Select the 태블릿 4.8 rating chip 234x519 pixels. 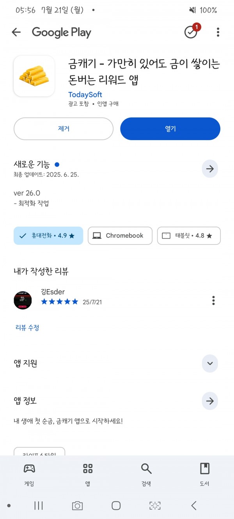click(189, 236)
